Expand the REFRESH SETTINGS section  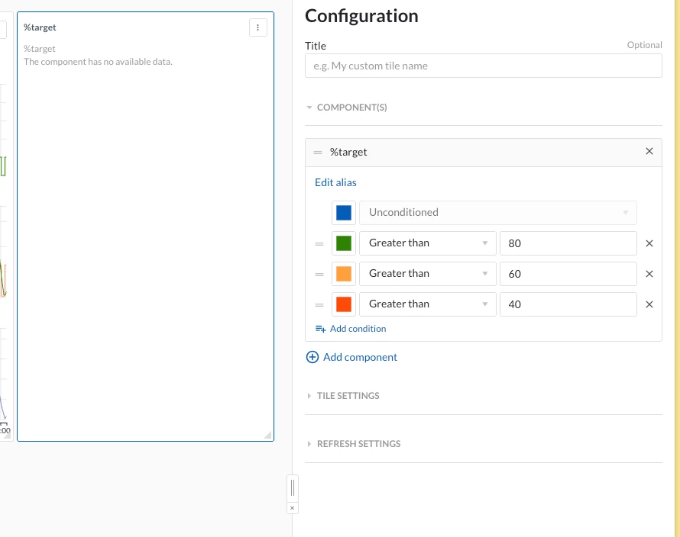[x=358, y=444]
